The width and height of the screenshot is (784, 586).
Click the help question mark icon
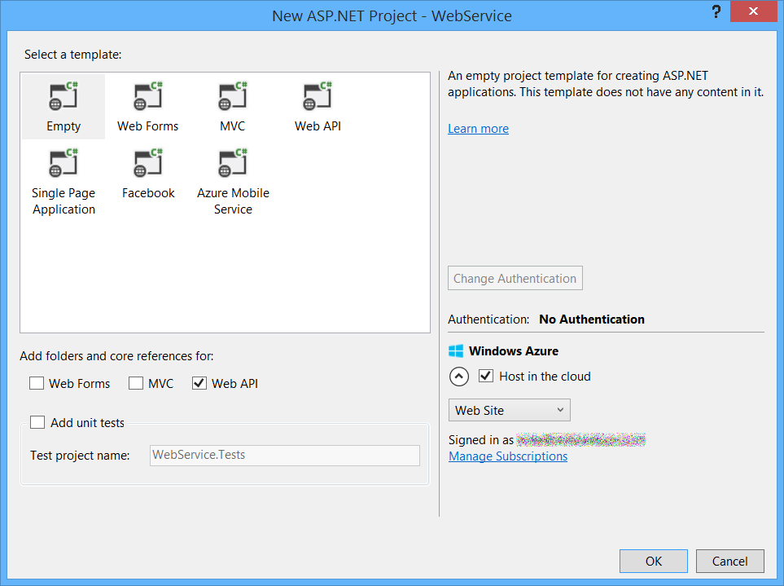716,12
